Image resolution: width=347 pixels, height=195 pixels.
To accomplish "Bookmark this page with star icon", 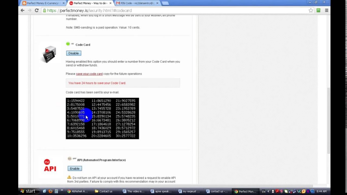I will [311, 10].
